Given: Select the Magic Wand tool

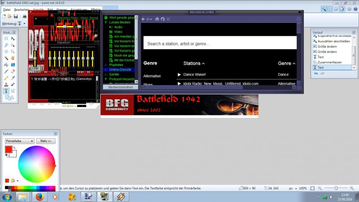Looking at the screenshot, I should click(6, 58).
